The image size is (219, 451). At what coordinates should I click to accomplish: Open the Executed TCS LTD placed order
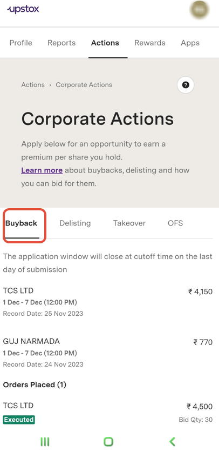108,413
